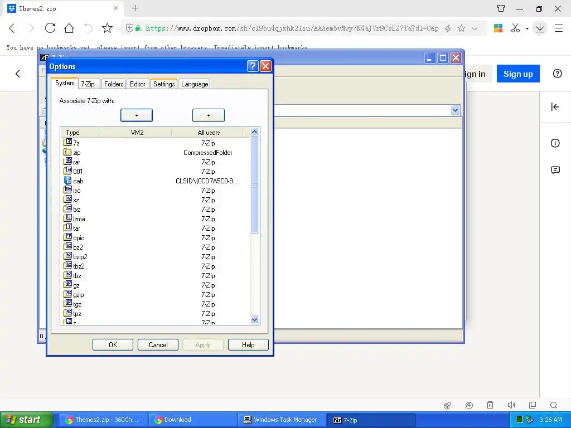Click the xz file type icon

coord(67,200)
